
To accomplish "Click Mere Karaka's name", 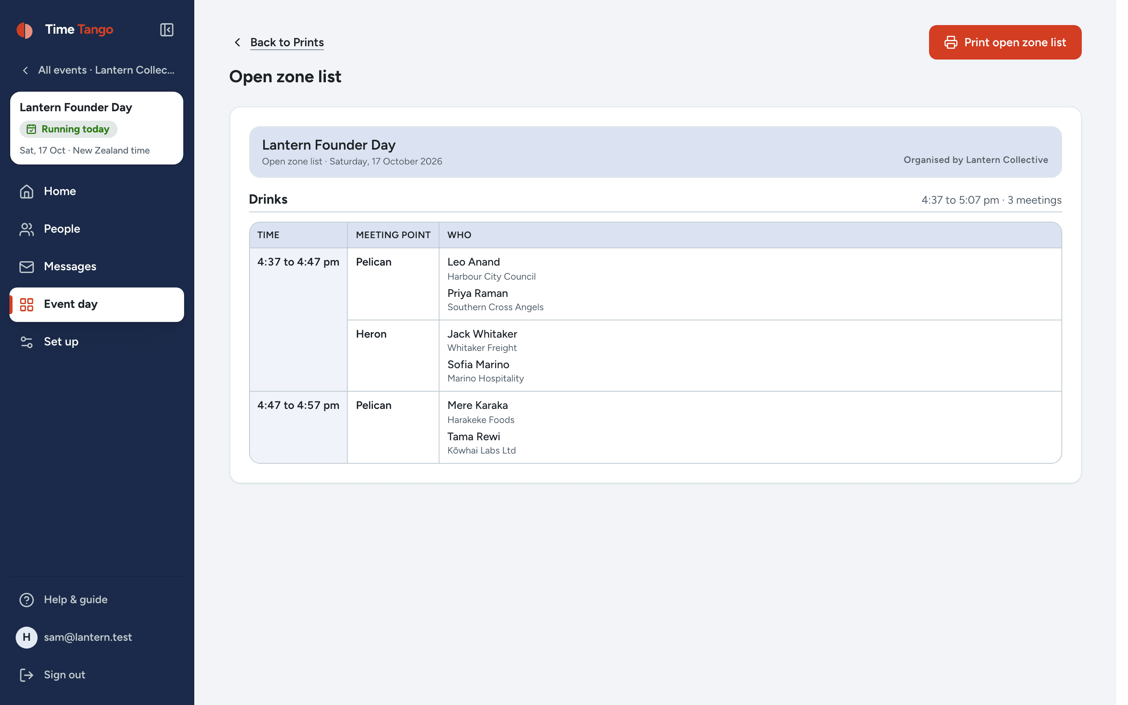I will coord(478,405).
